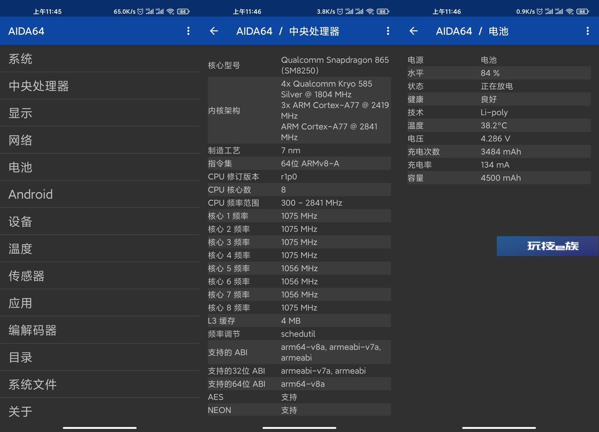Open 系统 category

(100, 59)
